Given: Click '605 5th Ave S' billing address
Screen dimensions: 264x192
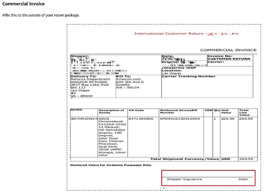Looking at the screenshot, I should (130, 82).
